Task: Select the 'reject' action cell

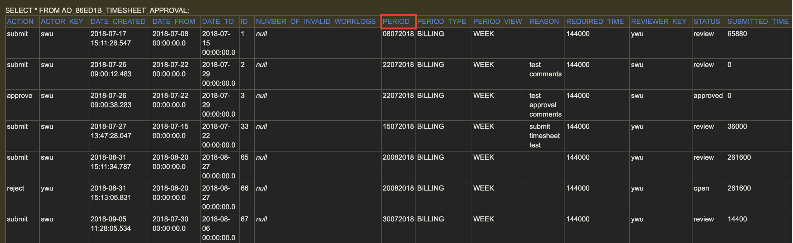Action: click(x=16, y=188)
